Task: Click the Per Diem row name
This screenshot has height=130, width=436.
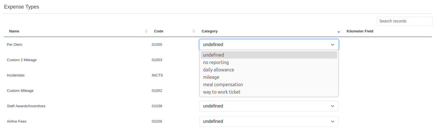Action: coord(15,45)
